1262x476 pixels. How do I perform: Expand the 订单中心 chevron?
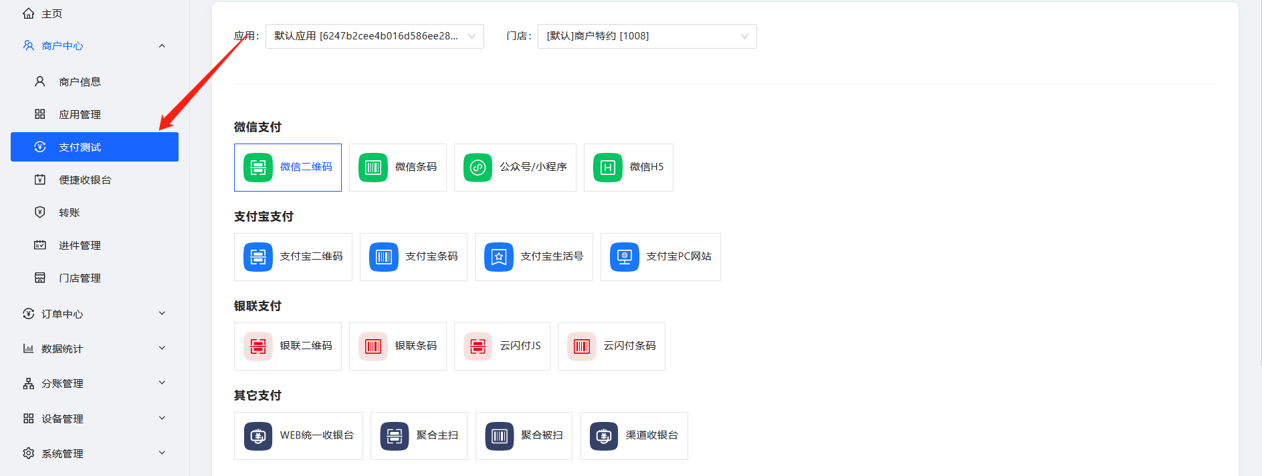[x=162, y=313]
